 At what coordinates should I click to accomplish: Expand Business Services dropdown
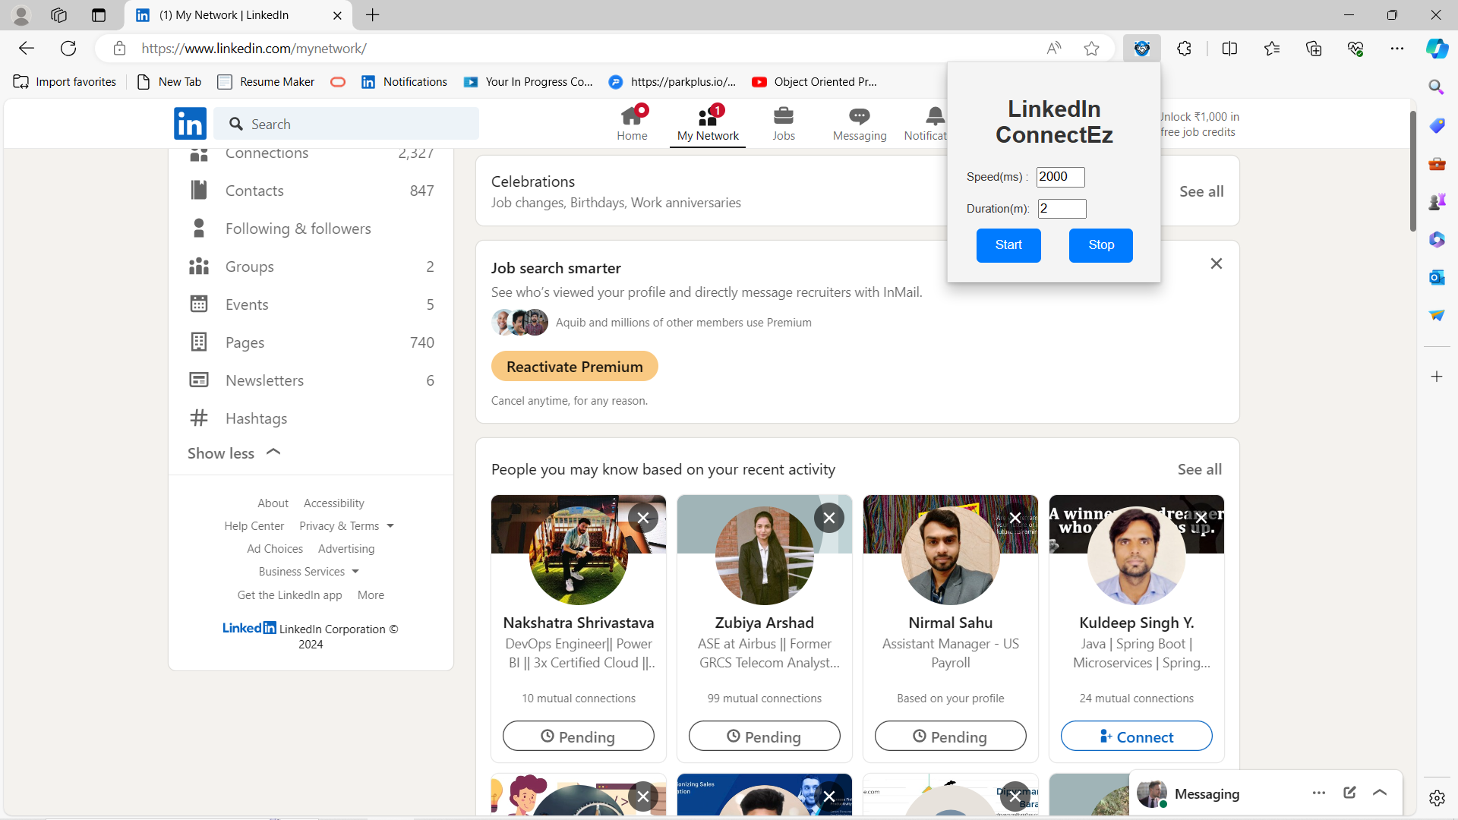(x=309, y=572)
